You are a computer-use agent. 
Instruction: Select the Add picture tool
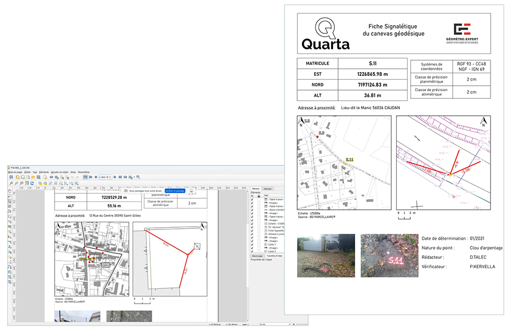10,227
